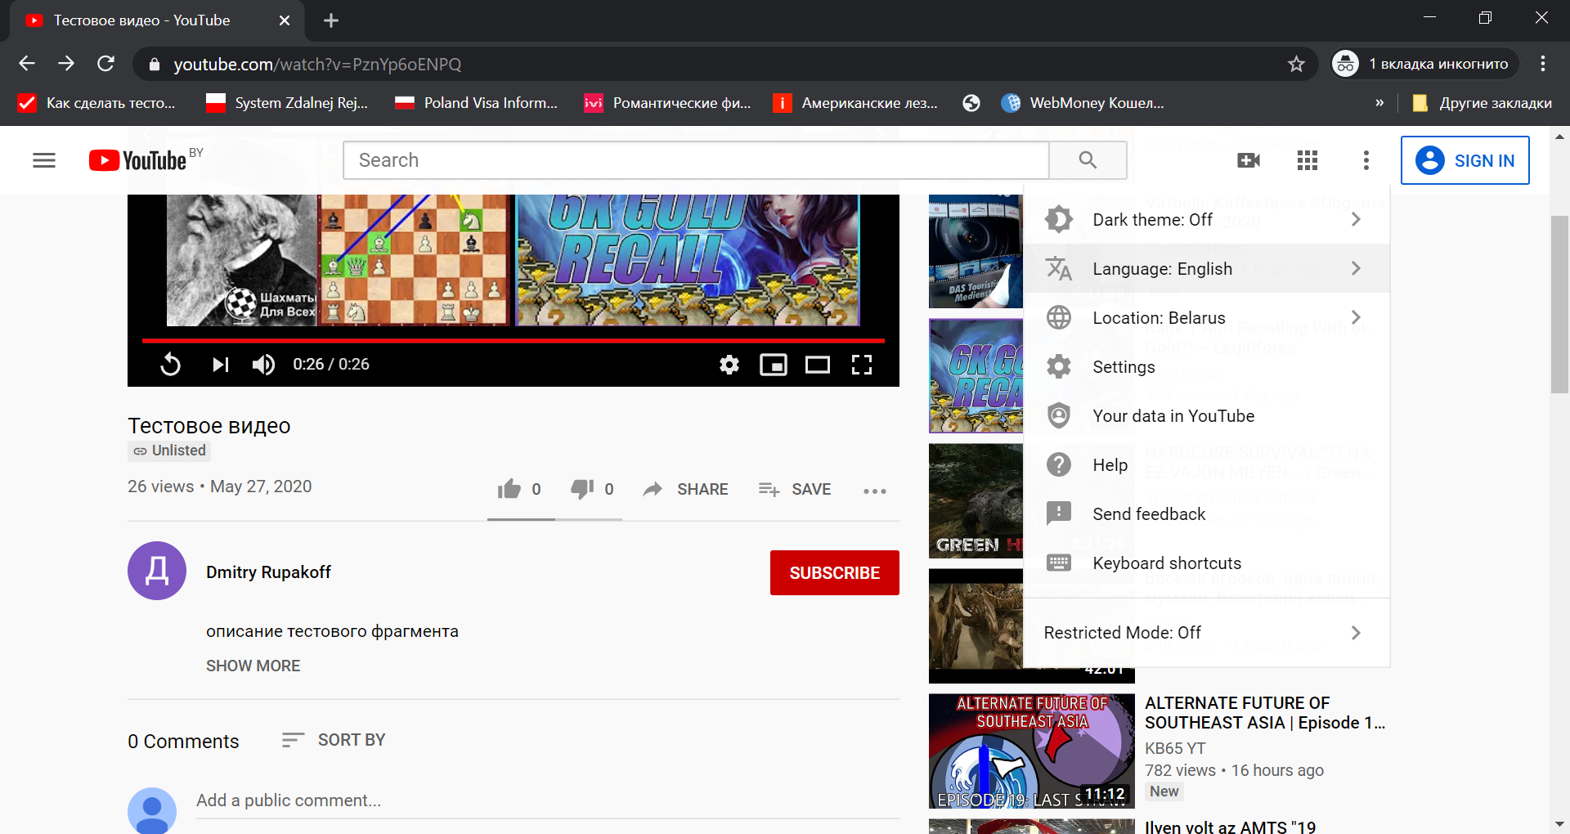Click the Dark theme row chevron arrow

(1356, 219)
